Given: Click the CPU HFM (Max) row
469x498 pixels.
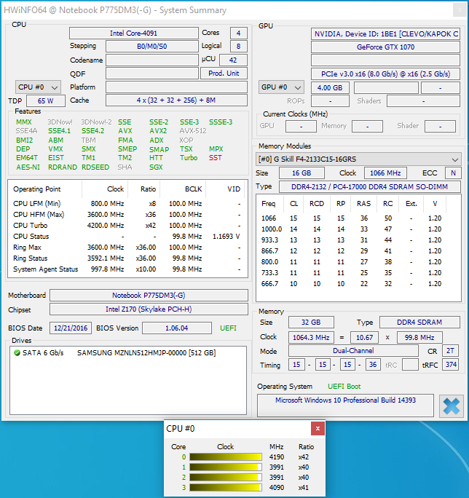Looking at the screenshot, I should 127,215.
